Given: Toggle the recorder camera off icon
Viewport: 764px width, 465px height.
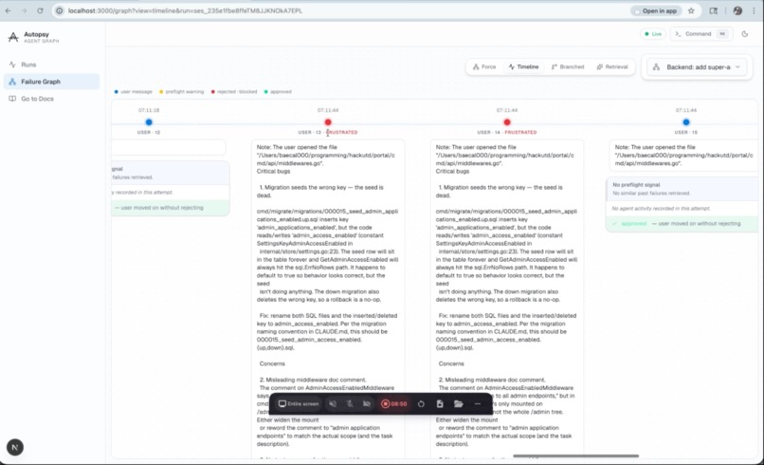Looking at the screenshot, I should [367, 403].
